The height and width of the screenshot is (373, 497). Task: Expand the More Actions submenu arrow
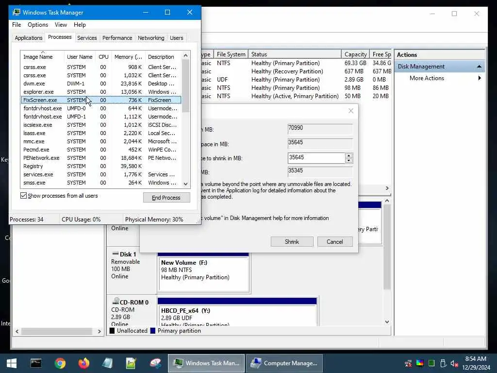coord(479,78)
